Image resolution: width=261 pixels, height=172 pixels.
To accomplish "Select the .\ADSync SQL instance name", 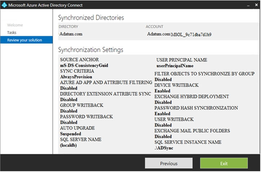I will (165, 148).
